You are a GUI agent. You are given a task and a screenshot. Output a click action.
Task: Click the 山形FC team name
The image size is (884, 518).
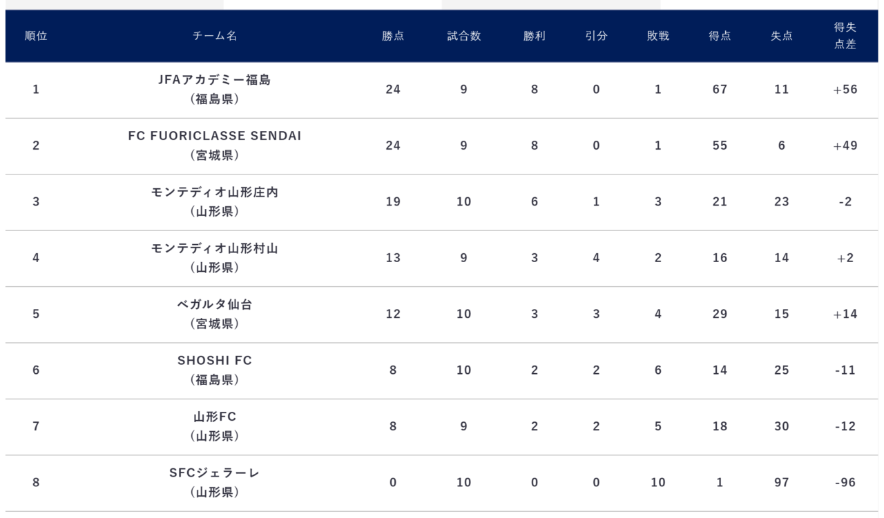(x=215, y=417)
